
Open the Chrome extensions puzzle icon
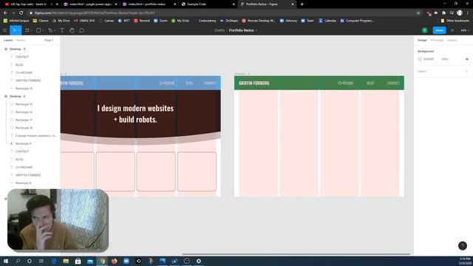pyautogui.click(x=443, y=13)
